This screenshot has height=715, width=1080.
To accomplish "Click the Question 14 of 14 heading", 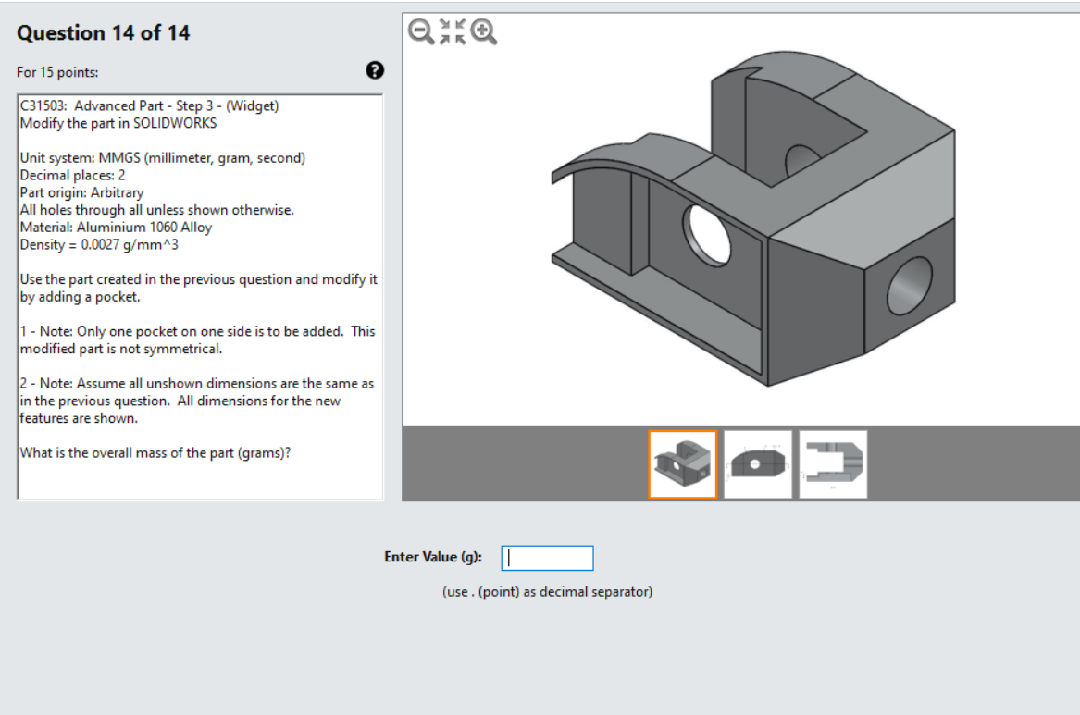I will point(102,31).
